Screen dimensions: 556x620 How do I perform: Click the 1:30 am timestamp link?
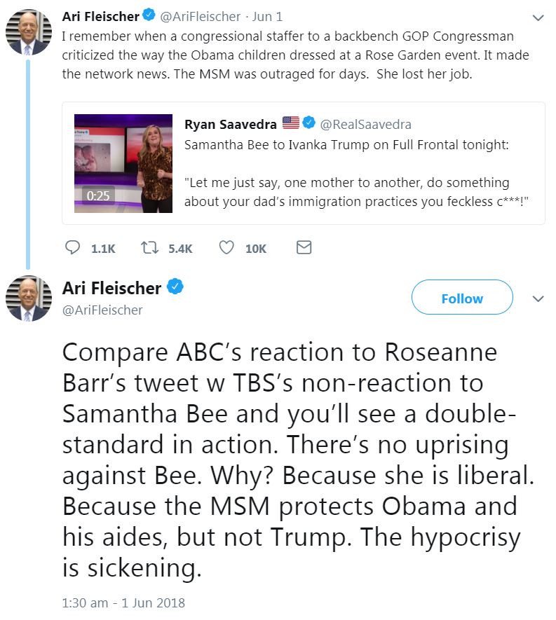click(x=123, y=602)
